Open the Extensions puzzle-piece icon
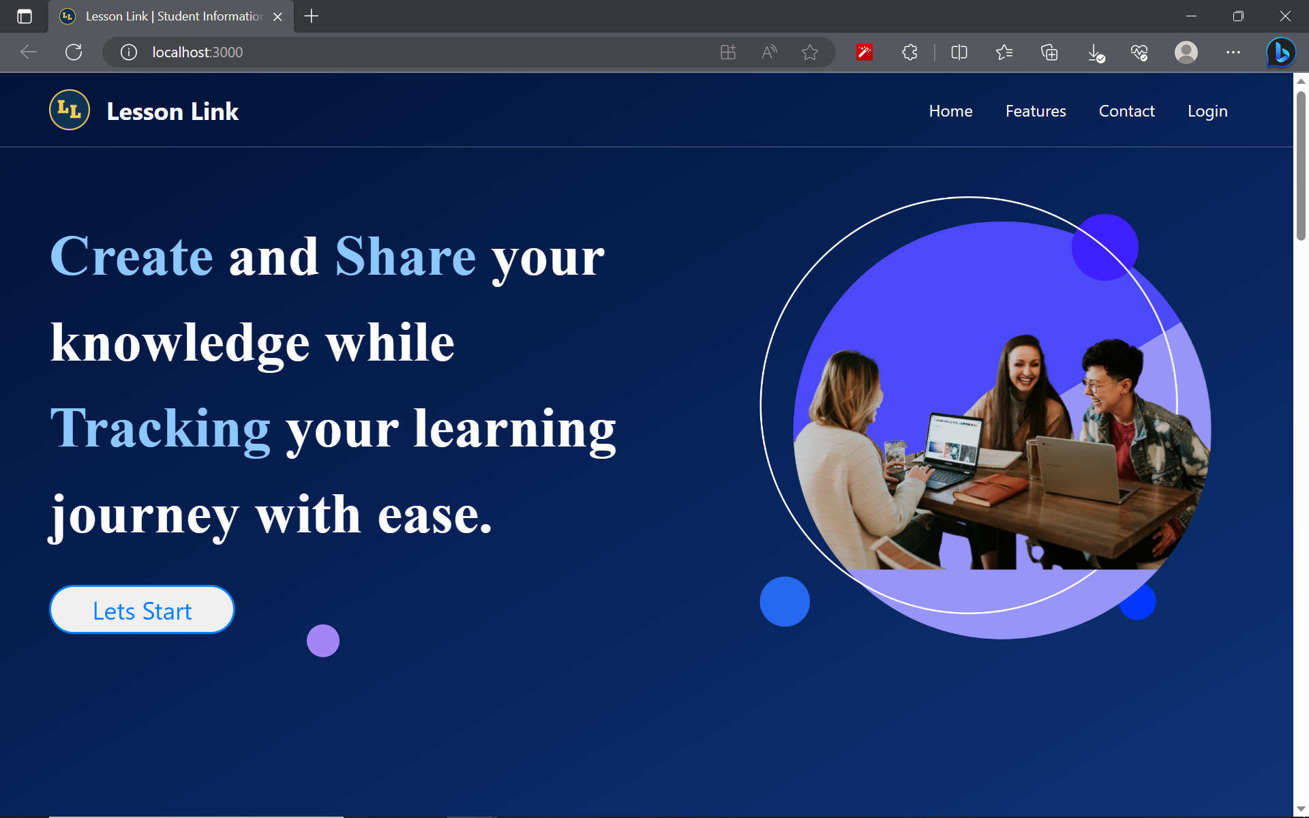Image resolution: width=1309 pixels, height=818 pixels. (x=909, y=52)
